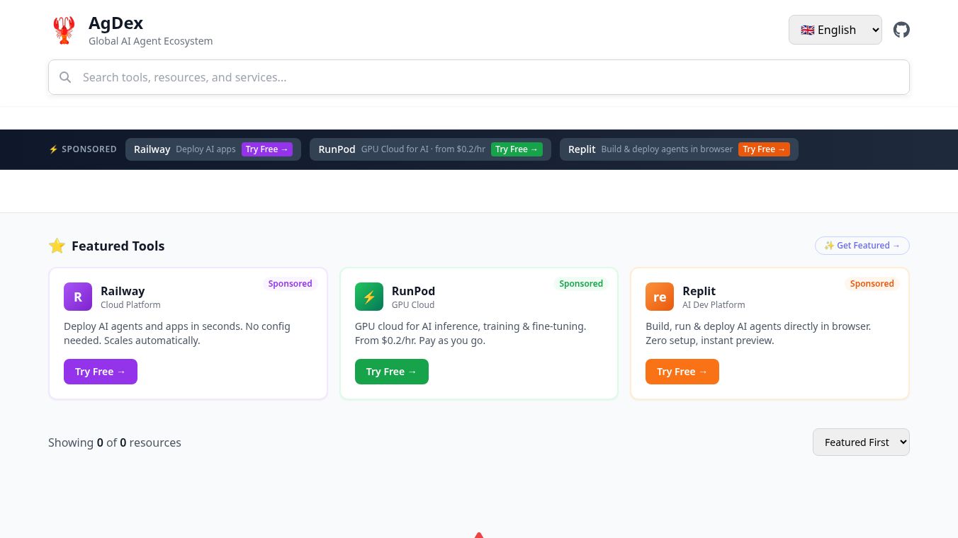Click the Get Featured link
958x538 pixels.
862,246
